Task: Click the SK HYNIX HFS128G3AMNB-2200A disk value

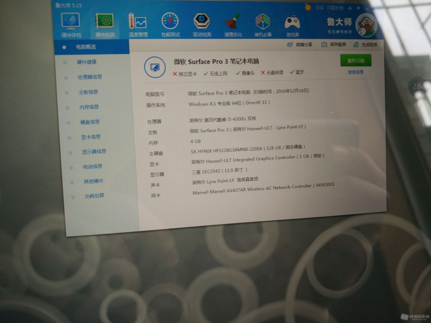Action: click(x=248, y=149)
